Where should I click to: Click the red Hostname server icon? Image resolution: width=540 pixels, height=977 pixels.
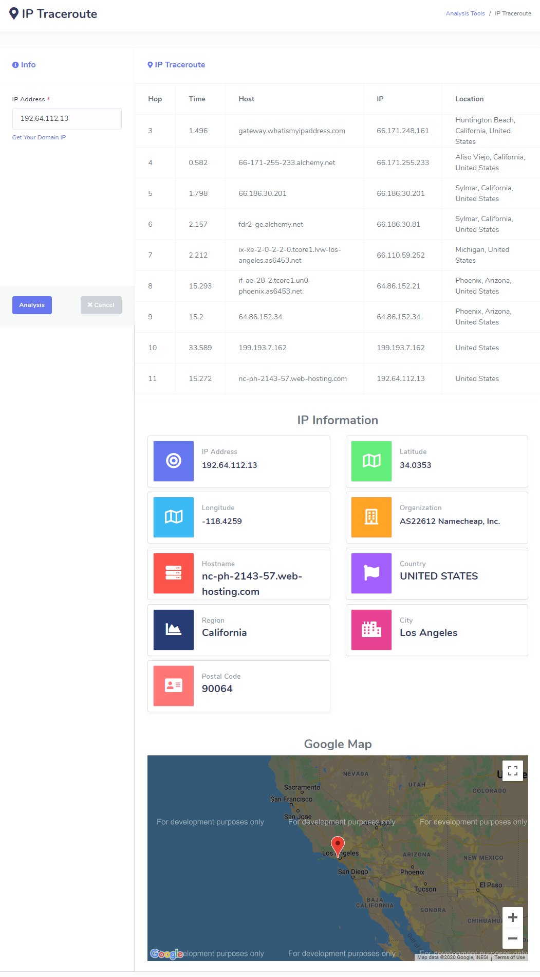[x=174, y=573]
